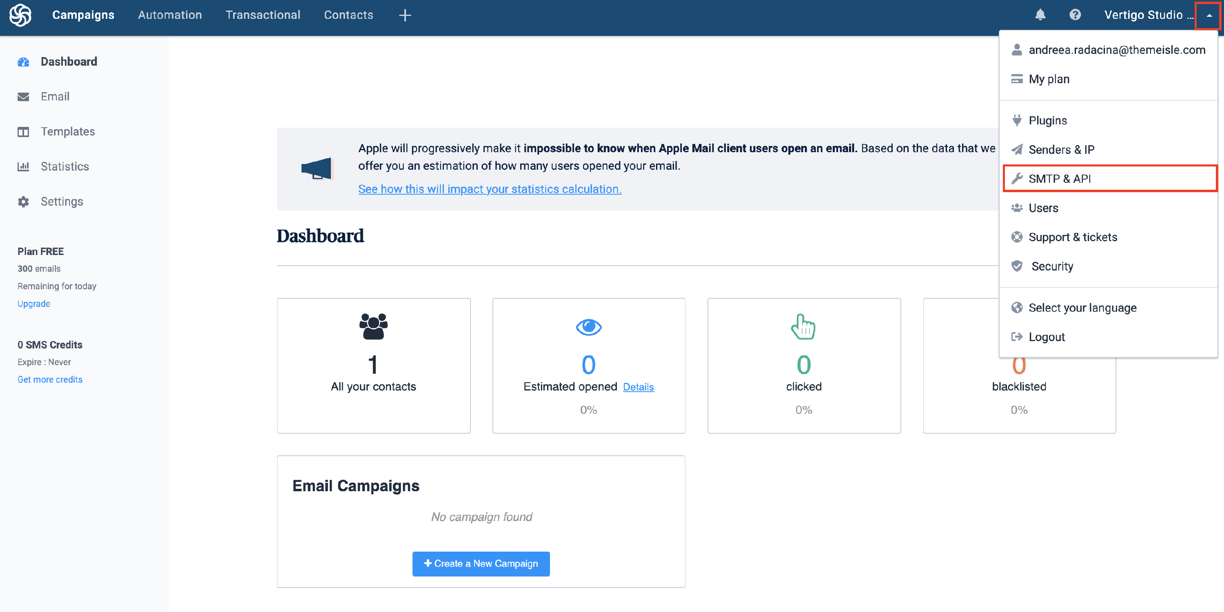The width and height of the screenshot is (1224, 612).
Task: Click the help question mark icon
Action: coord(1075,15)
